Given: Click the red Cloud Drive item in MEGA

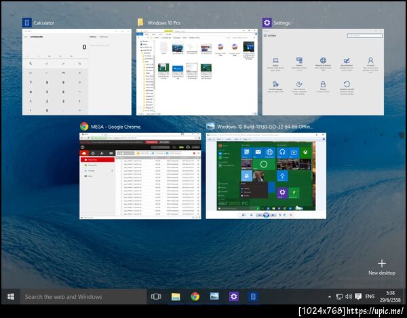Looking at the screenshot, I should click(x=98, y=160).
